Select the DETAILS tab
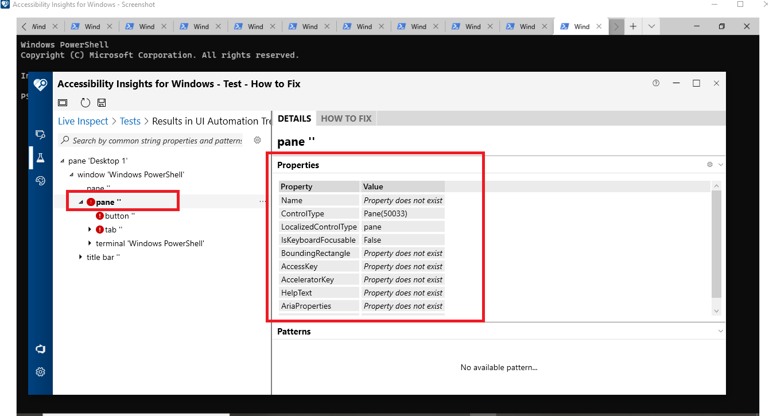This screenshot has width=769, height=416. click(x=294, y=118)
